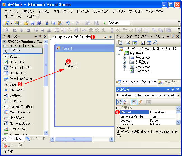Collapse the デザイン property category
Screen dimensions: 182x156
point(118,108)
